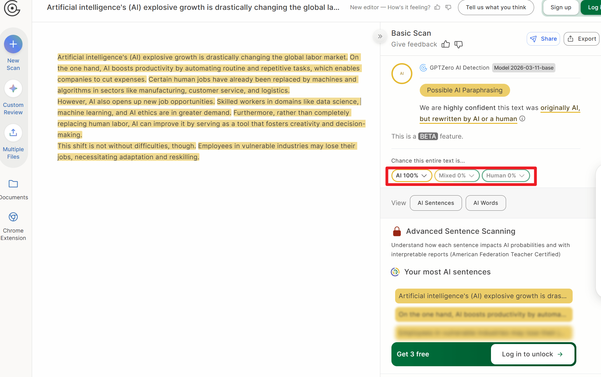Click the GPTZero logo icon

pos(12,8)
